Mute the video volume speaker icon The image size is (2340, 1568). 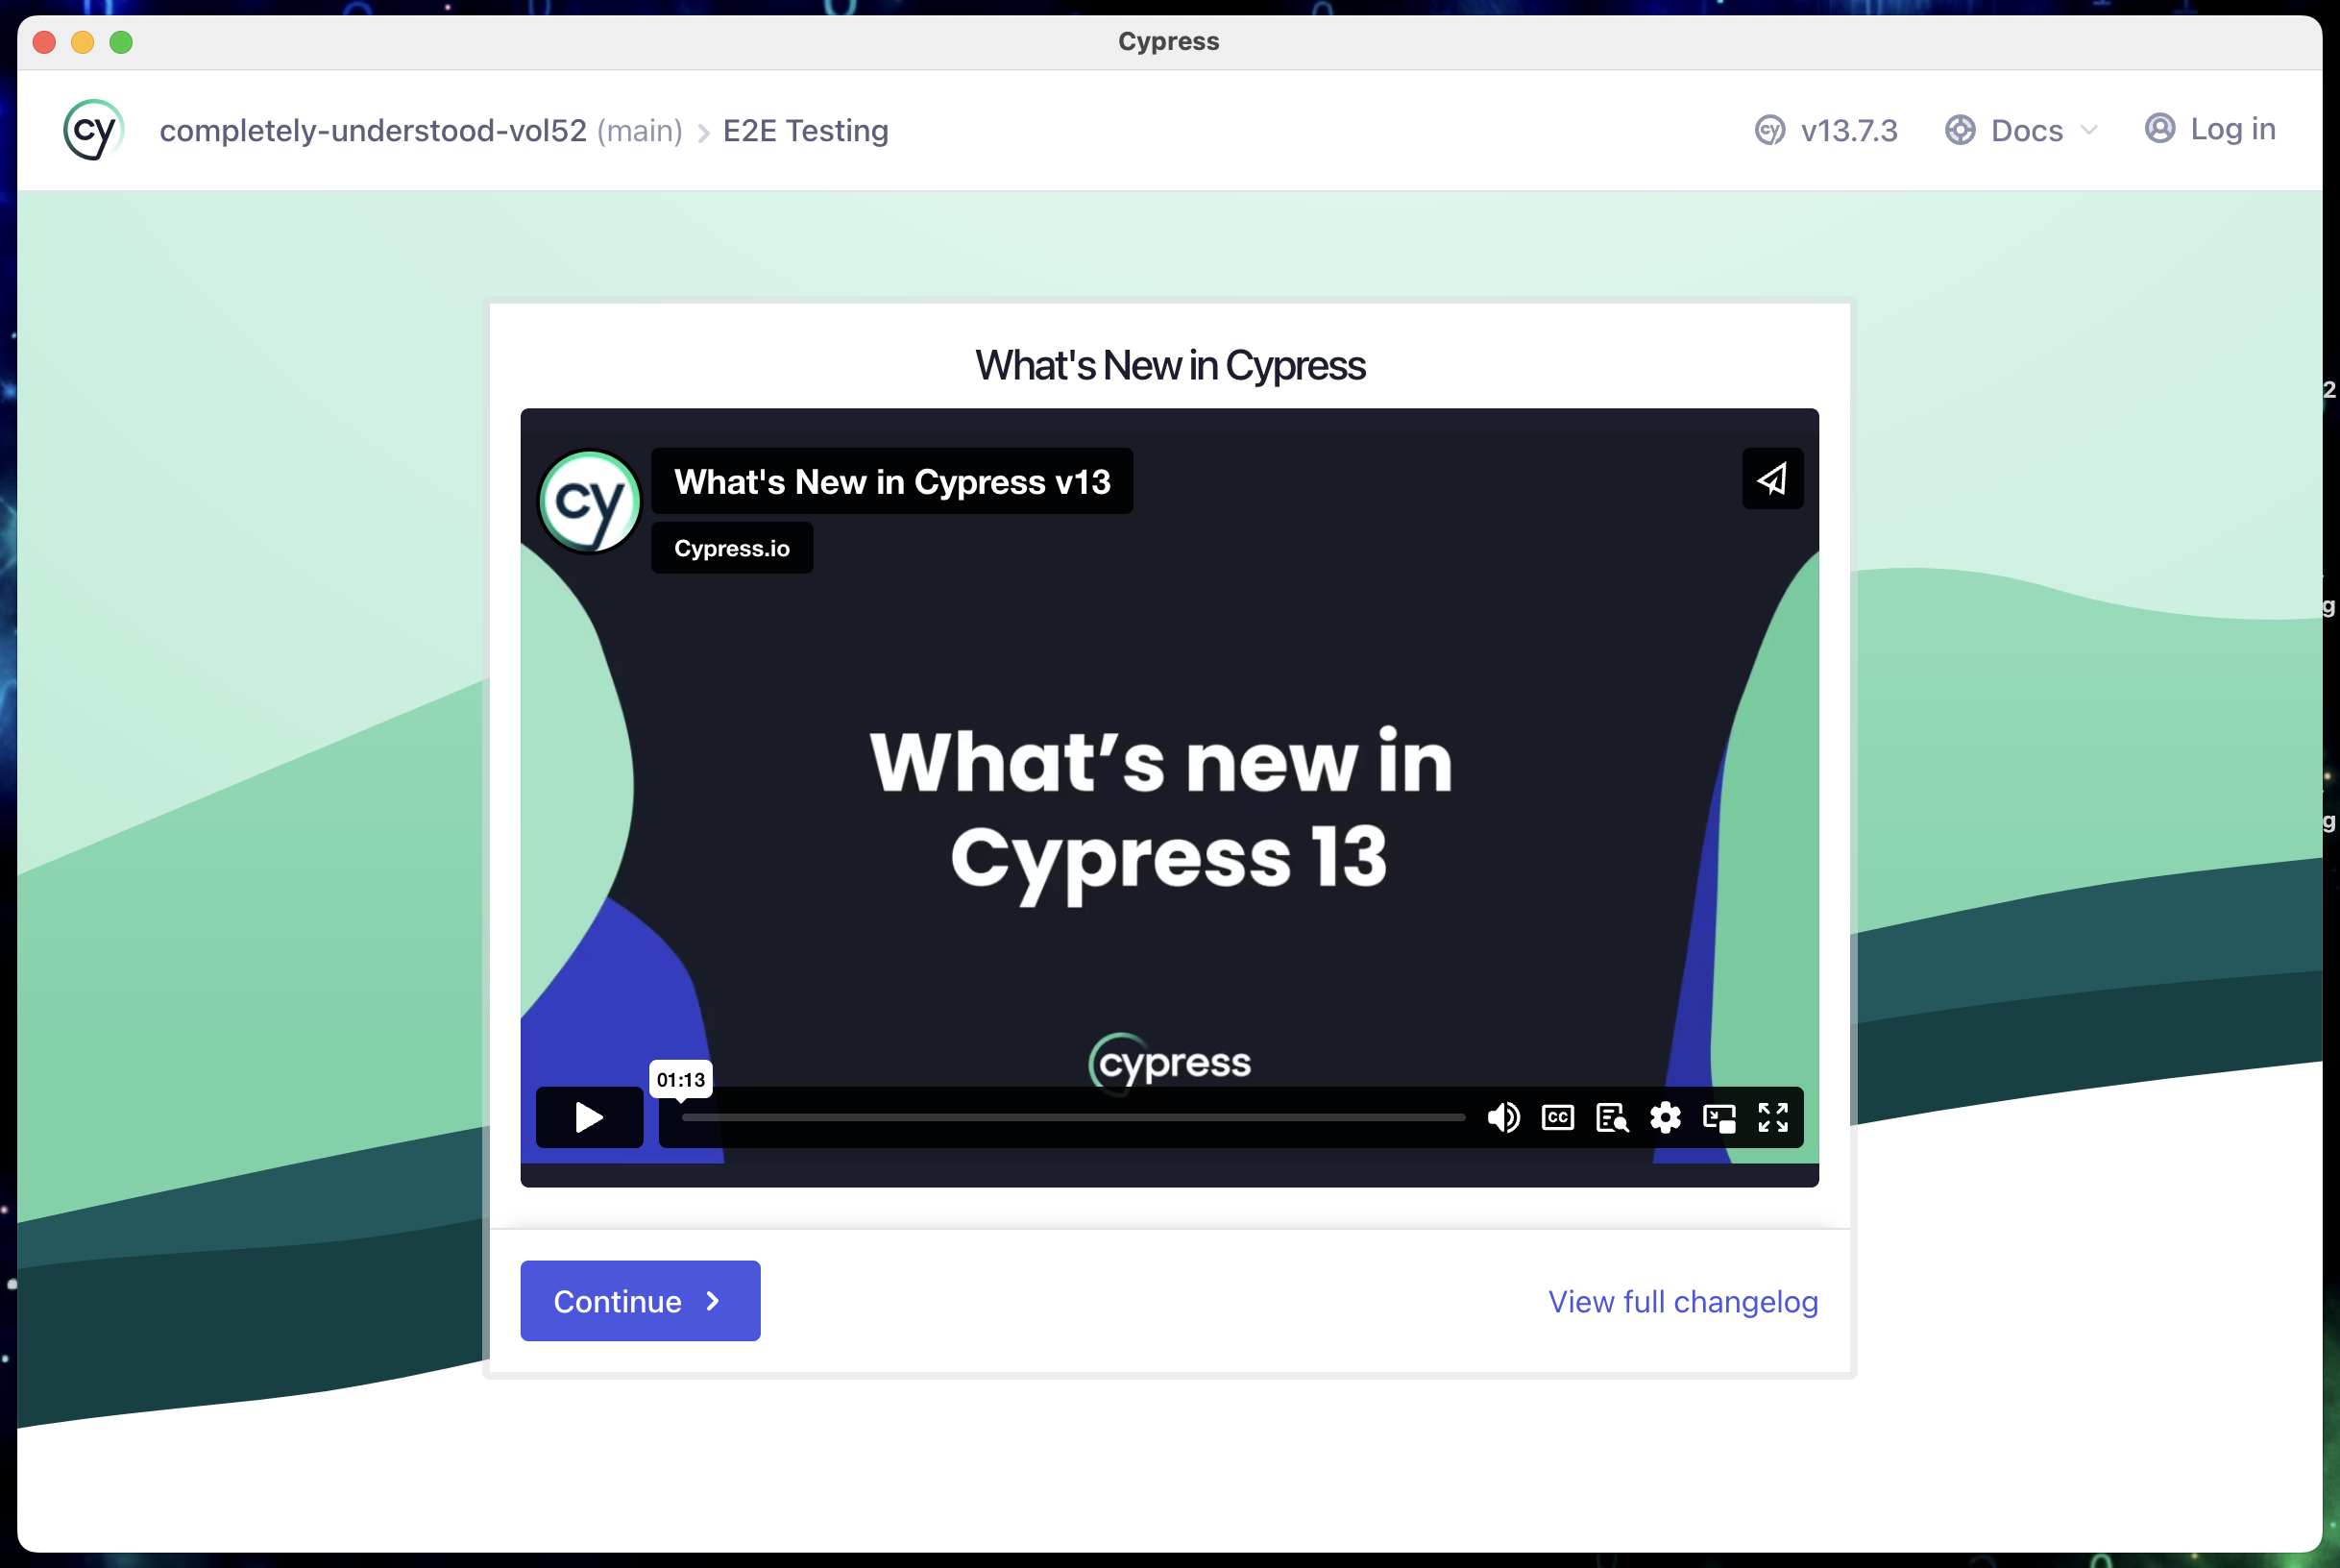[1503, 1117]
